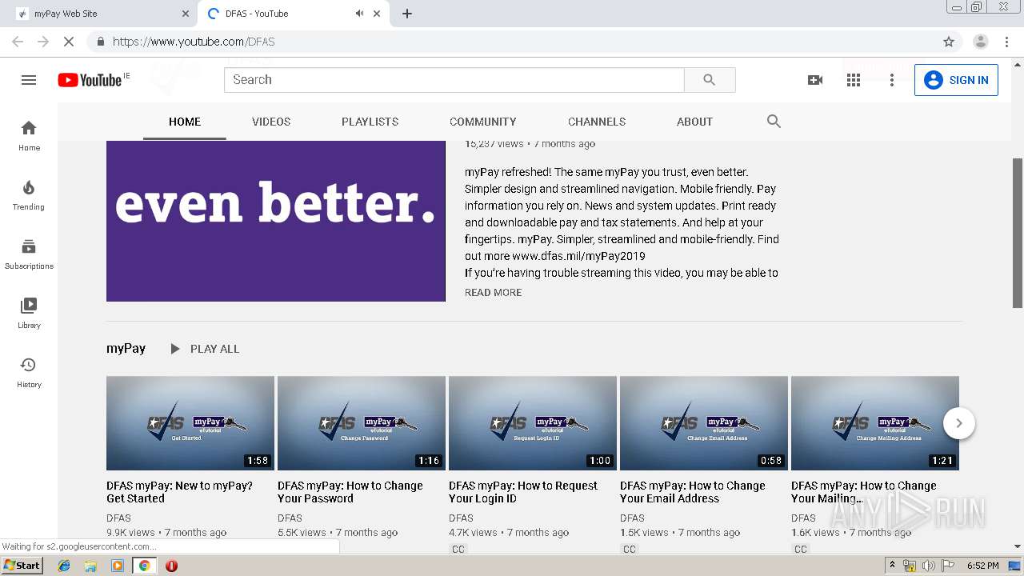
Task: Open the Chrome profile avatar
Action: click(x=981, y=42)
